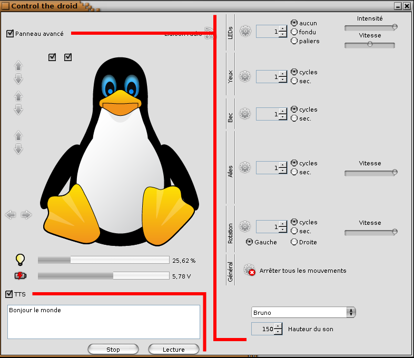Click the light bulb sensor icon
This screenshot has width=414, height=358.
21,260
